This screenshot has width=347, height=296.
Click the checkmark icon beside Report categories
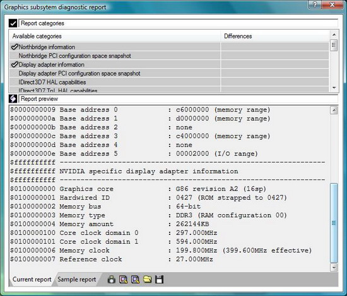pos(13,23)
